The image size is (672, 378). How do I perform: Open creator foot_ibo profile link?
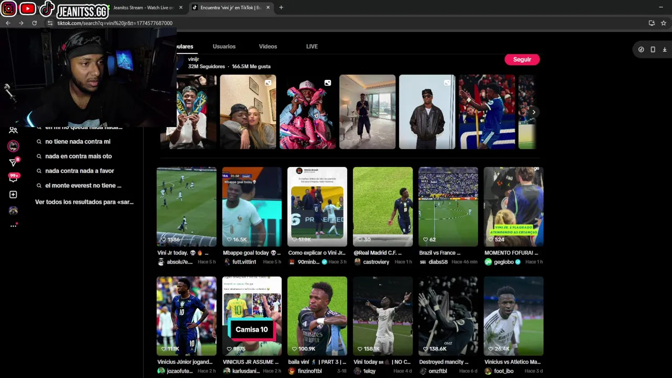pos(503,371)
